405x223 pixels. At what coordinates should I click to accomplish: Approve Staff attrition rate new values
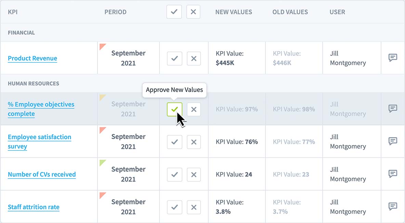pos(174,207)
